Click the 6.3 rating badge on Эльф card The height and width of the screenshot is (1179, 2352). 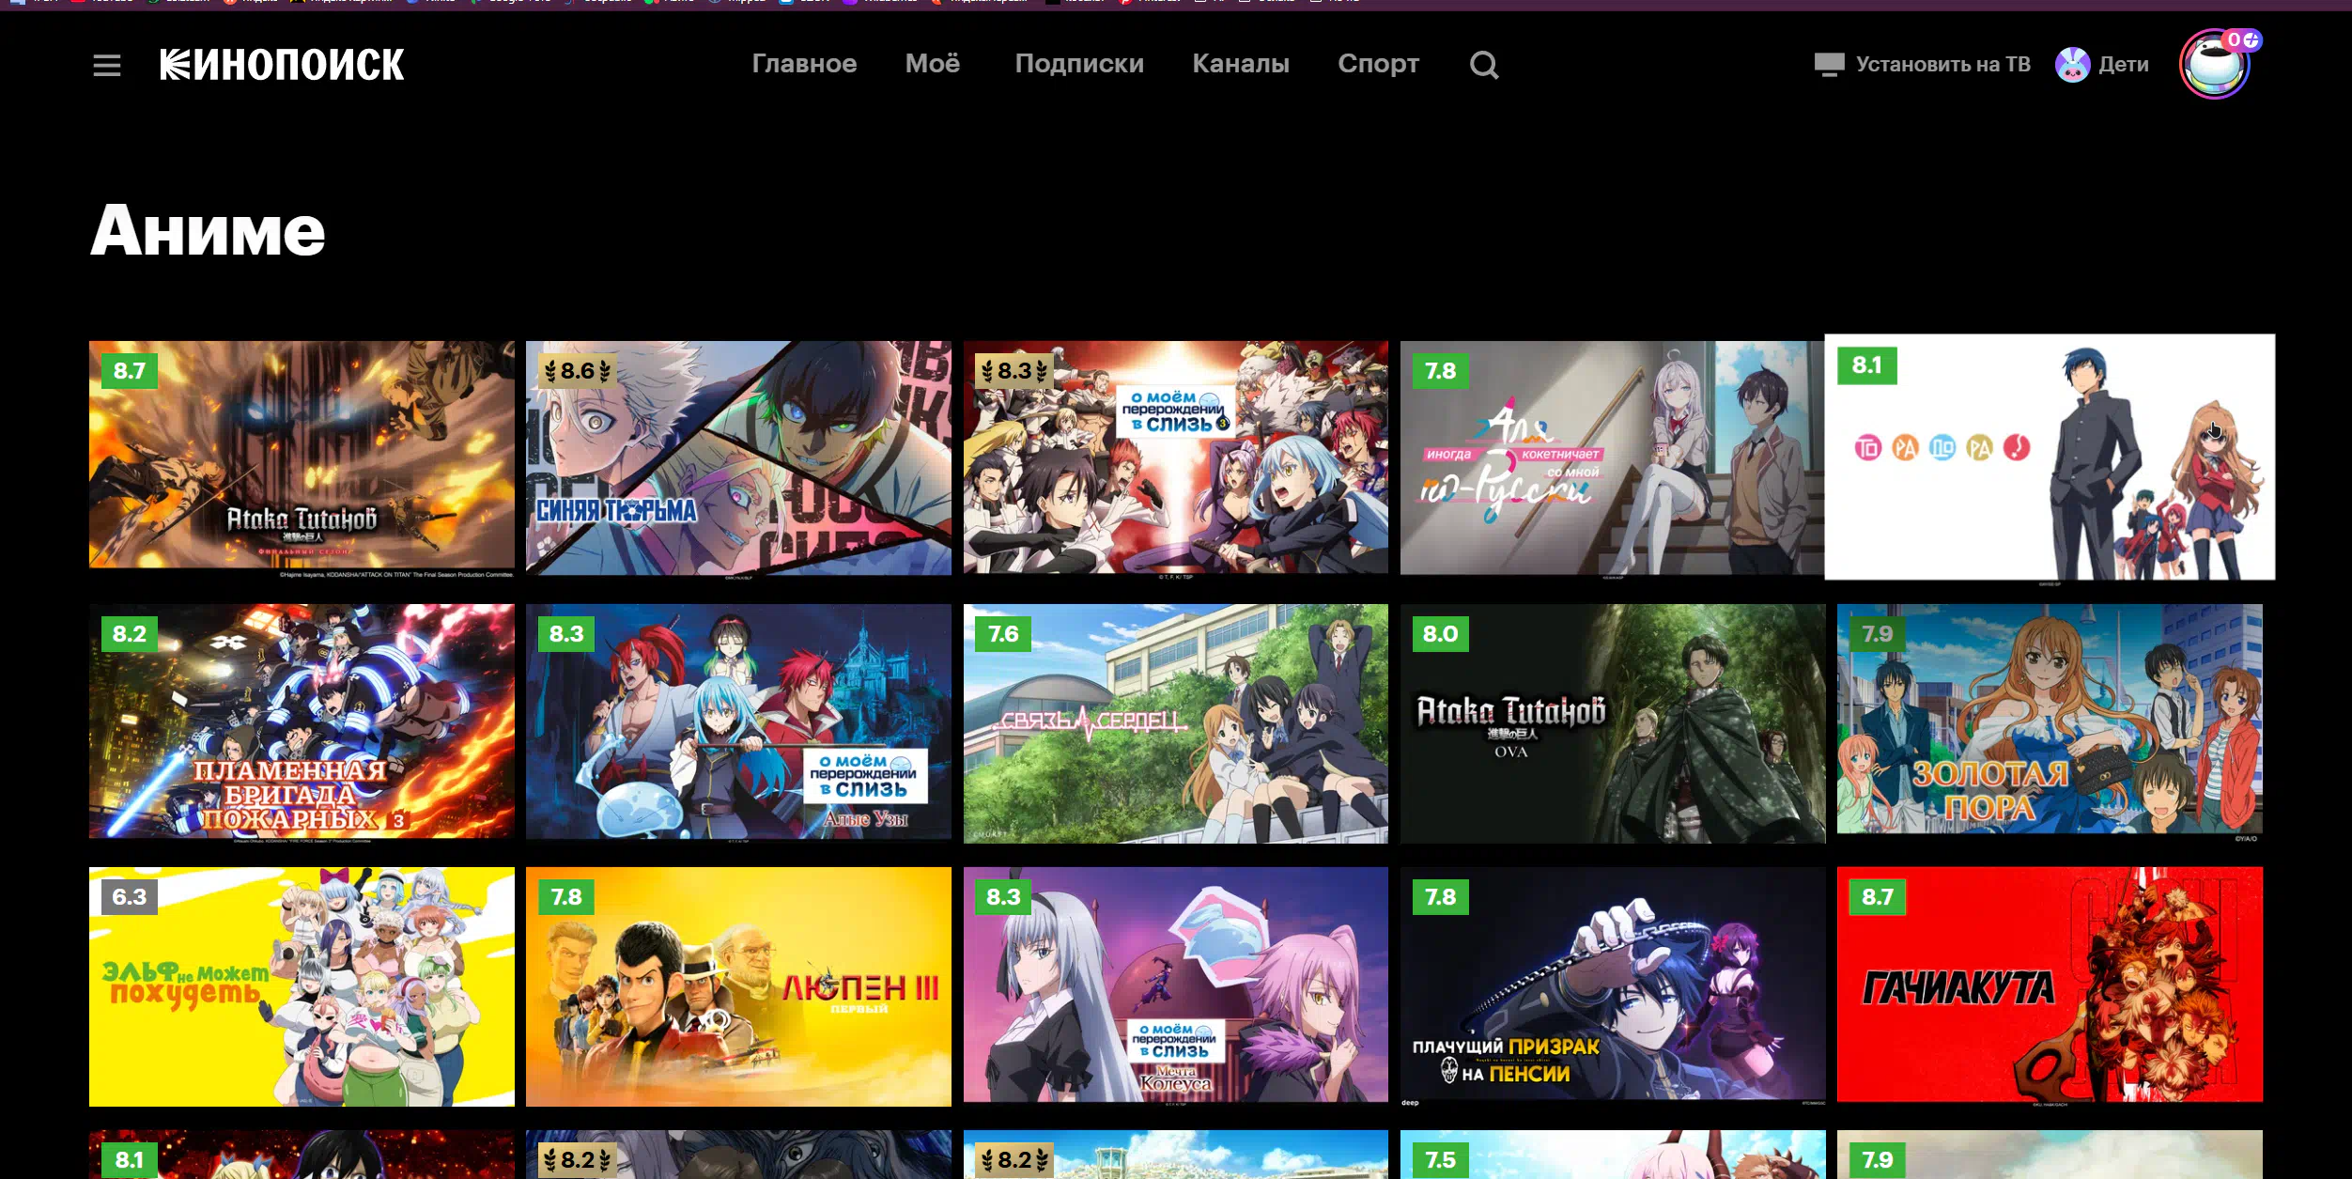tap(130, 897)
